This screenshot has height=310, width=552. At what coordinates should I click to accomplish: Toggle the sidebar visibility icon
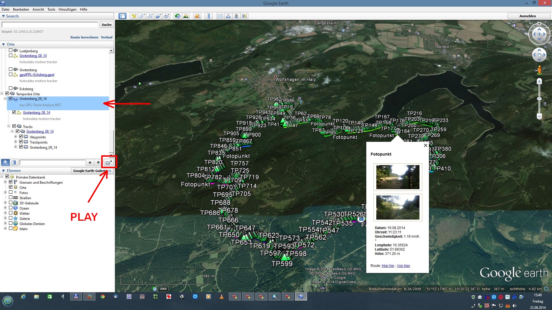pyautogui.click(x=122, y=16)
